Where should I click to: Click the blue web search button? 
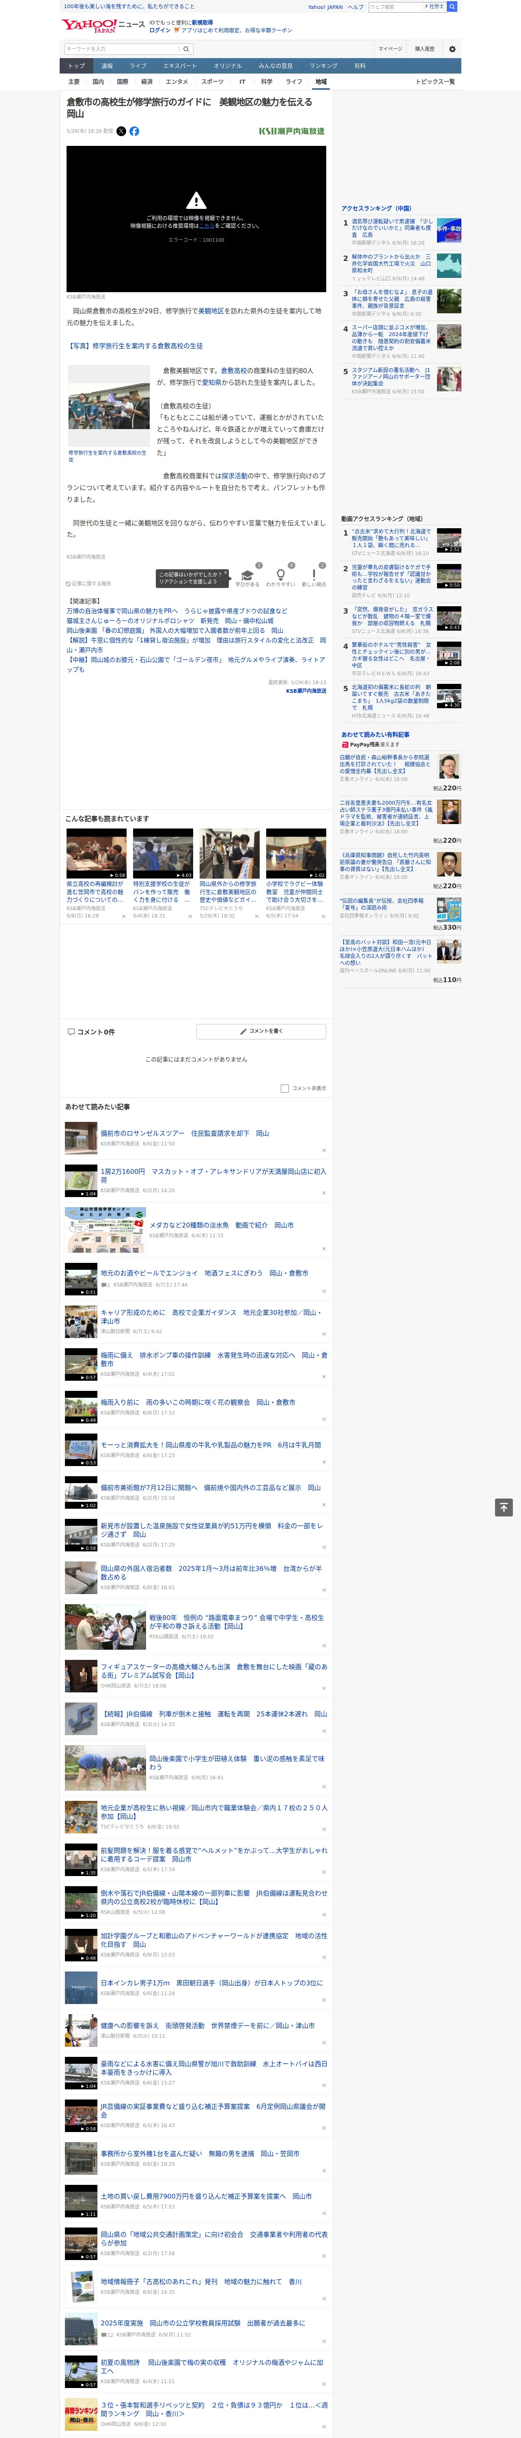point(452,7)
